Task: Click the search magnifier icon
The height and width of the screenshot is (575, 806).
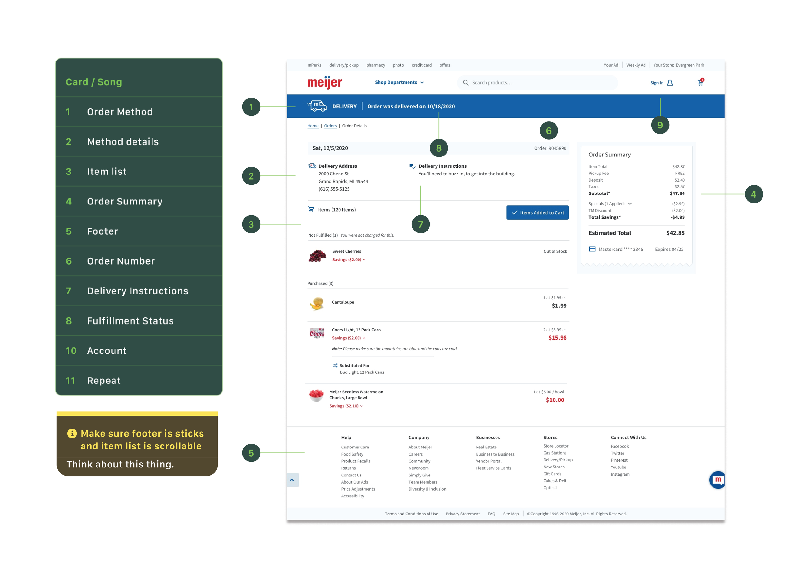Action: [466, 82]
